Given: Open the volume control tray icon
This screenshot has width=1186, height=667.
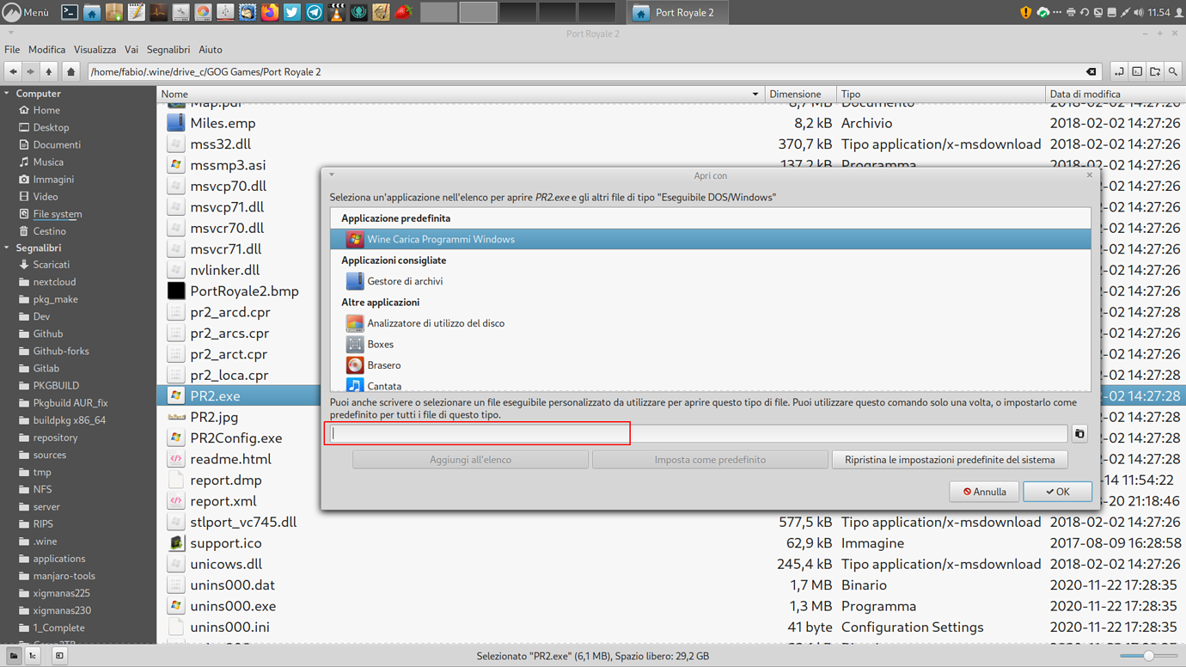Looking at the screenshot, I should [x=1139, y=12].
